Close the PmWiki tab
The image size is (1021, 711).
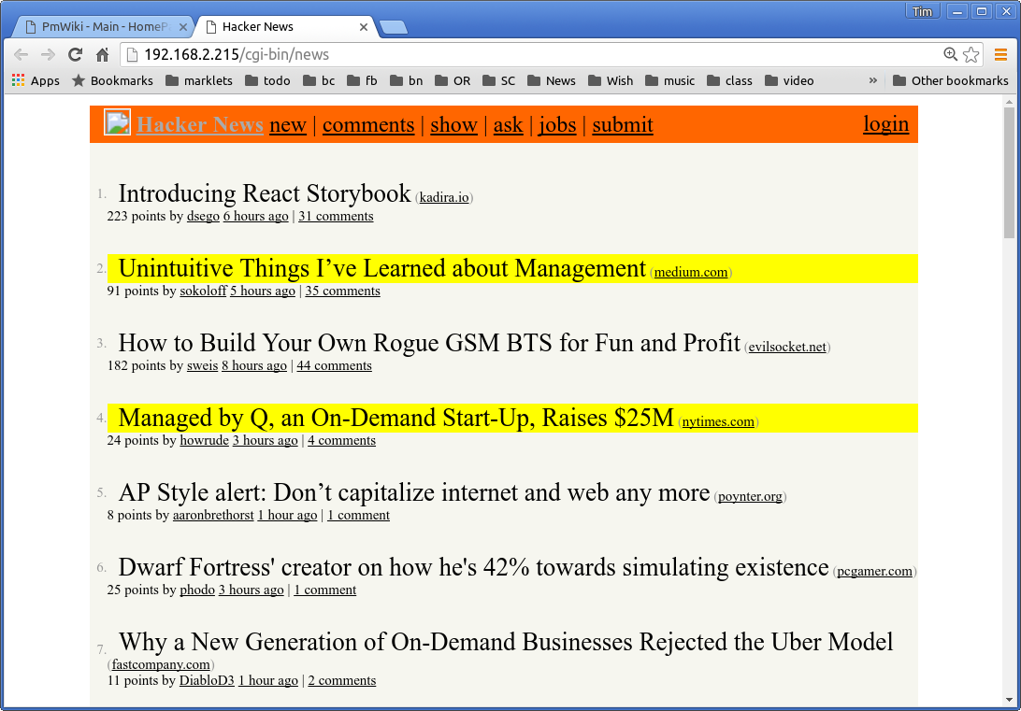click(x=183, y=27)
